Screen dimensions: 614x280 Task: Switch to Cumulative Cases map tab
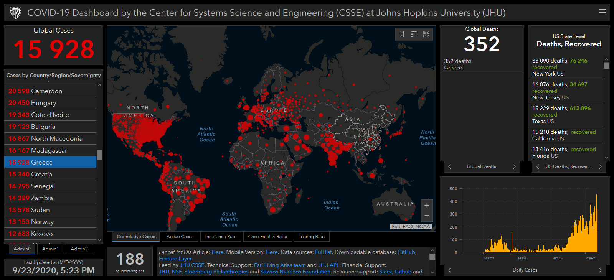pos(136,237)
